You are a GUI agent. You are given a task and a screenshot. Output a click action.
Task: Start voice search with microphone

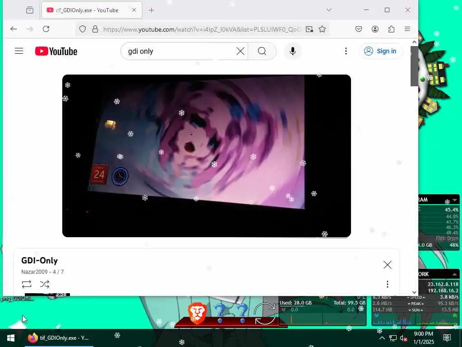[x=292, y=51]
